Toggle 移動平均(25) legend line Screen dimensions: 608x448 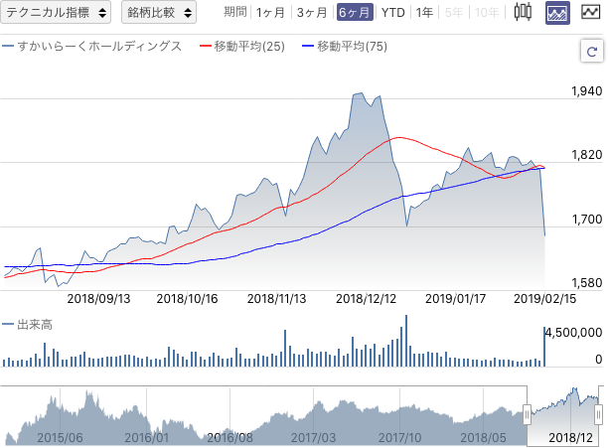(242, 47)
